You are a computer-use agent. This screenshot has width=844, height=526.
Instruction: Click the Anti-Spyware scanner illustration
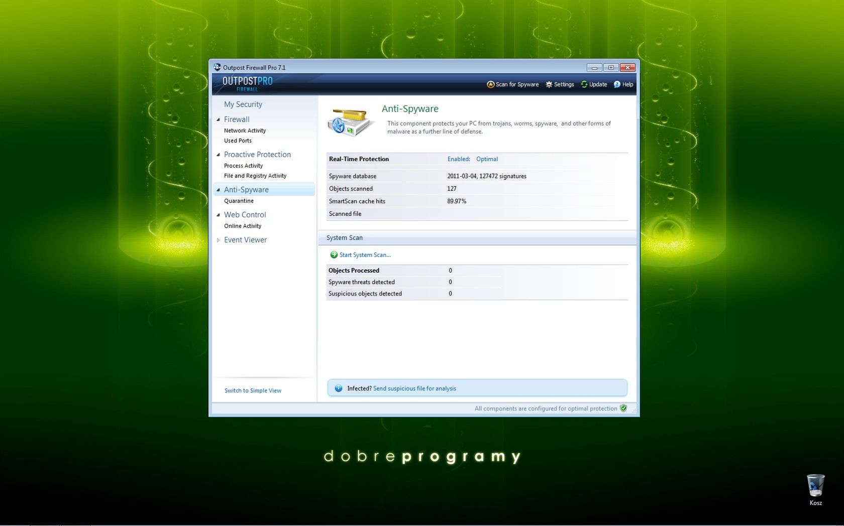351,122
